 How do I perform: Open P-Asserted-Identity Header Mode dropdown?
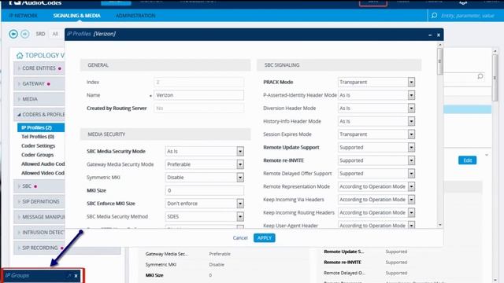point(411,95)
